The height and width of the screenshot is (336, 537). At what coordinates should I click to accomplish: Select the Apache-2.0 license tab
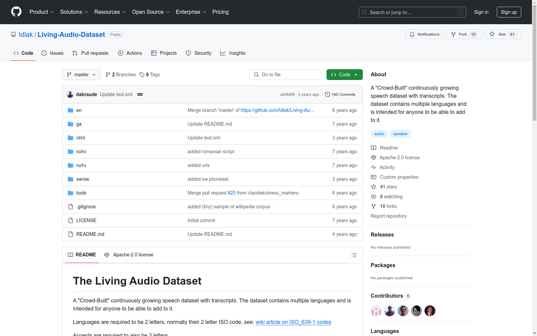129,255
